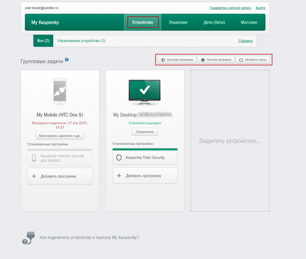Screen dimensions: 306x259
Task: Click the Выйти logout link
Action: click(x=261, y=8)
